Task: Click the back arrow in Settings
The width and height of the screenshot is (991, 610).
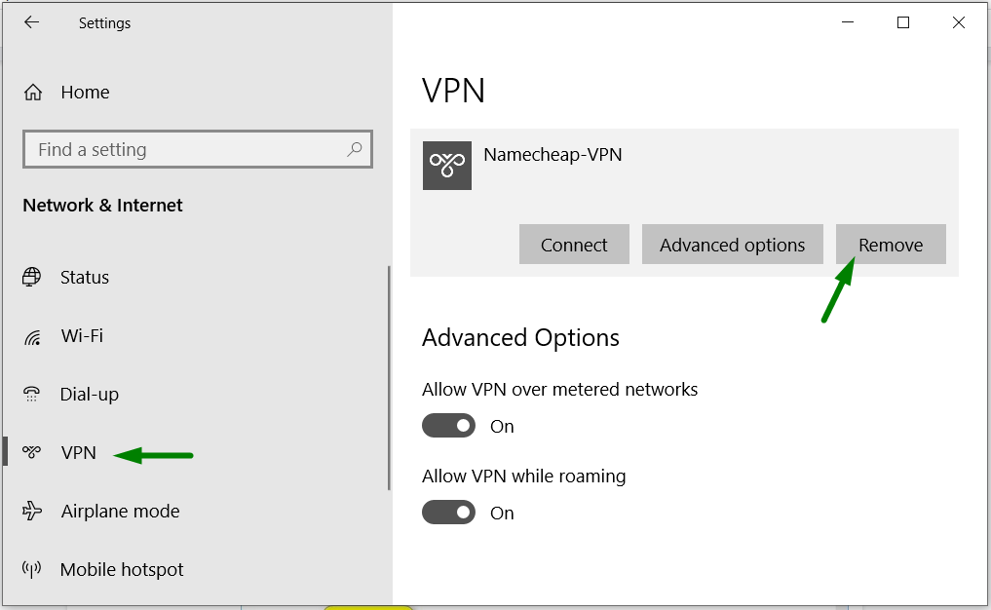Action: point(31,22)
